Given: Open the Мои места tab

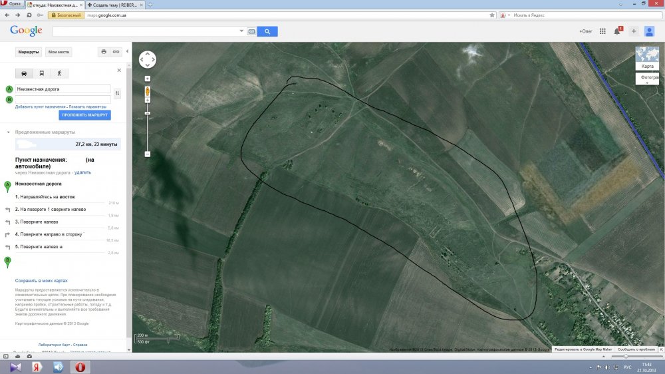Looking at the screenshot, I should 59,52.
